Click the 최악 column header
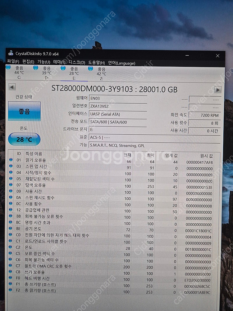 click(x=150, y=155)
